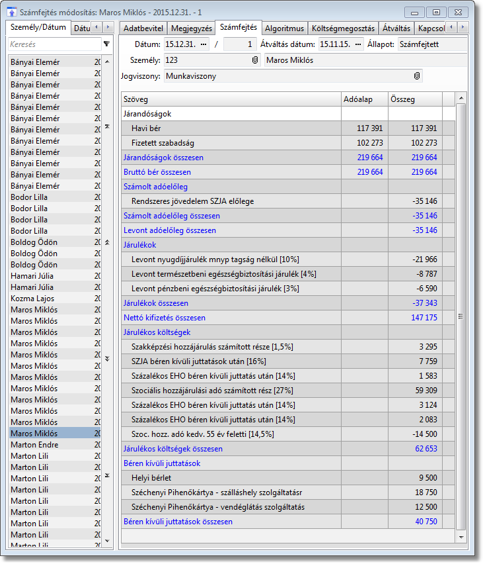Click the paperclip icon in Jogviszony field
This screenshot has width=483, height=564.
point(416,76)
